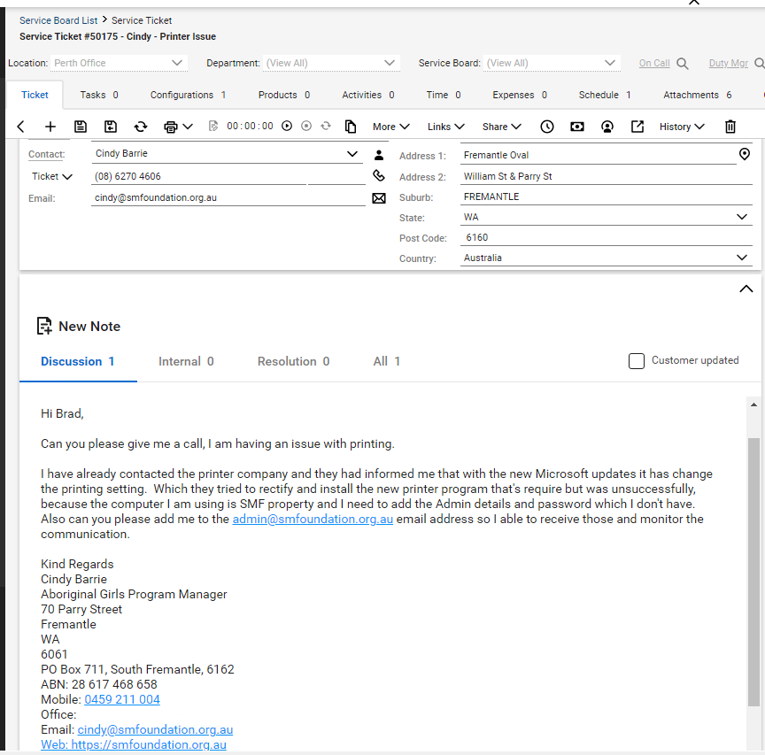
Task: Select the Discussion notes tab
Action: pos(77,361)
